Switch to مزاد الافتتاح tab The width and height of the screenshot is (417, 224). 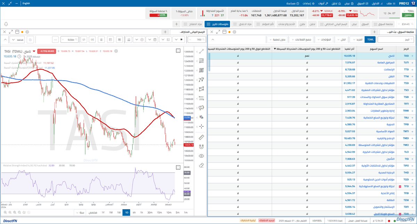click(193, 24)
